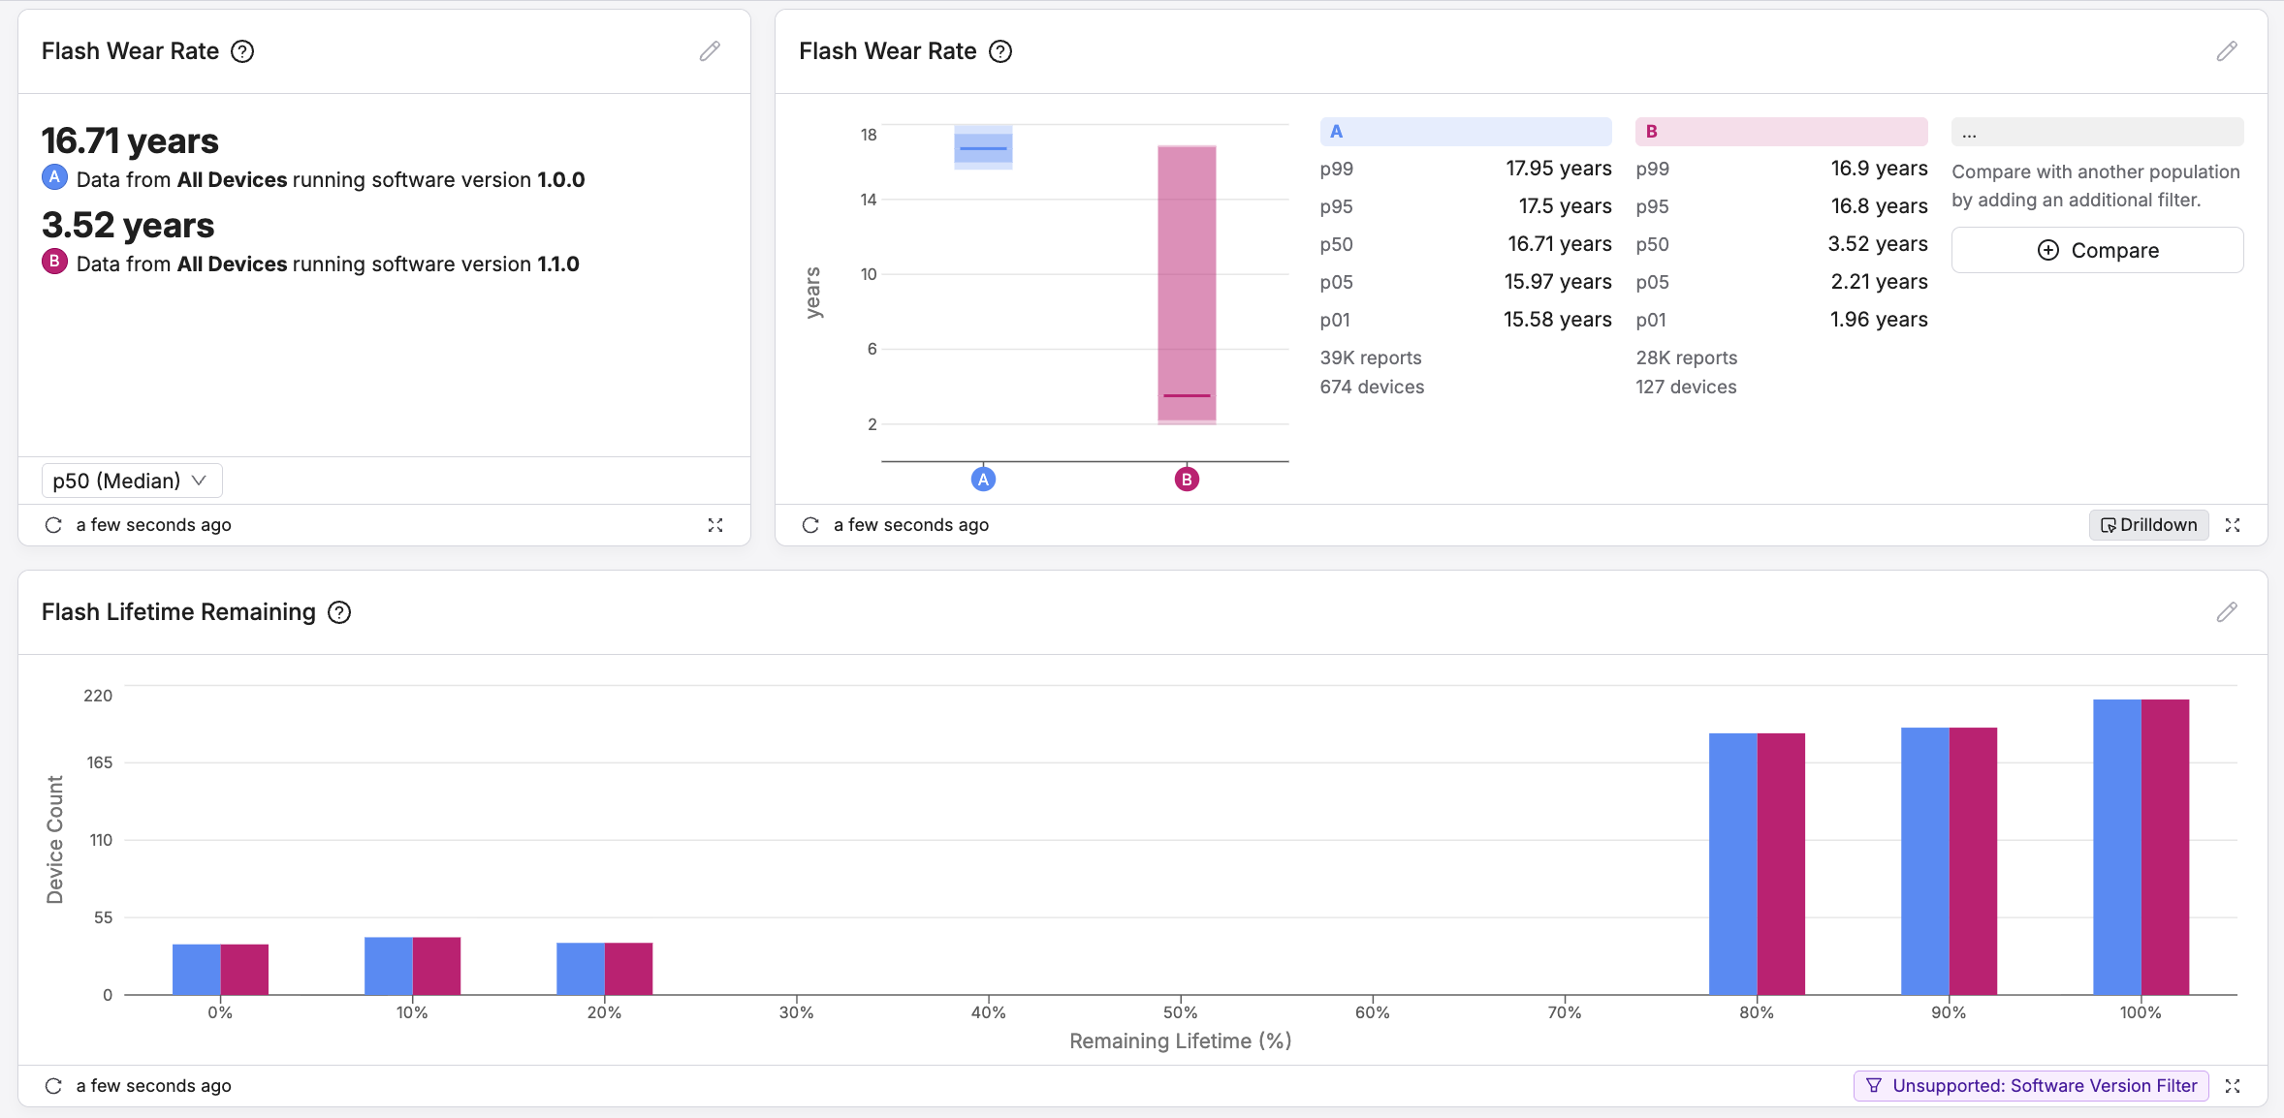Click the B population column header
2284x1118 pixels.
tap(1780, 131)
